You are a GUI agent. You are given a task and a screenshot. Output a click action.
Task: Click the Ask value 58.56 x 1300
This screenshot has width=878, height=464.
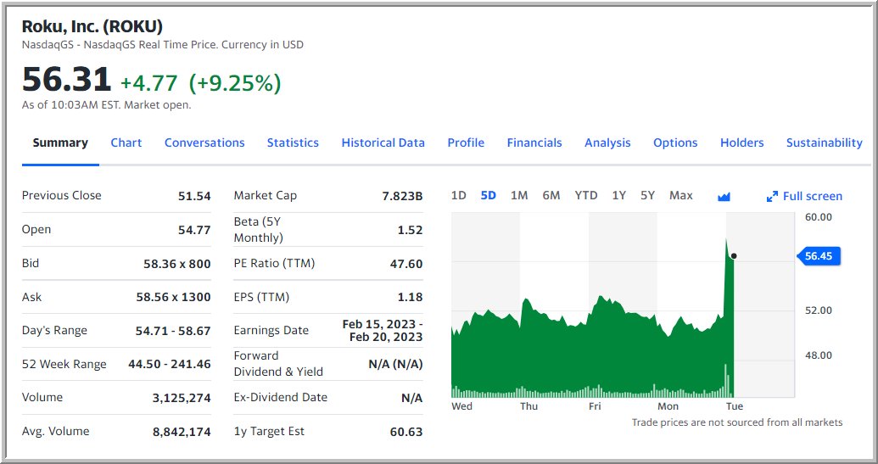pos(174,297)
